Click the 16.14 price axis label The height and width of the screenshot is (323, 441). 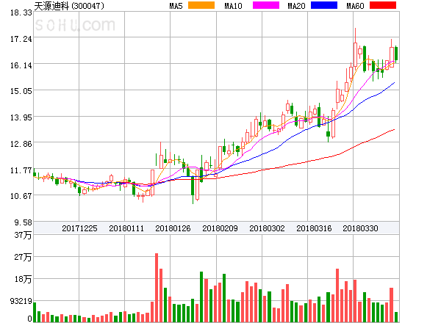(21, 65)
